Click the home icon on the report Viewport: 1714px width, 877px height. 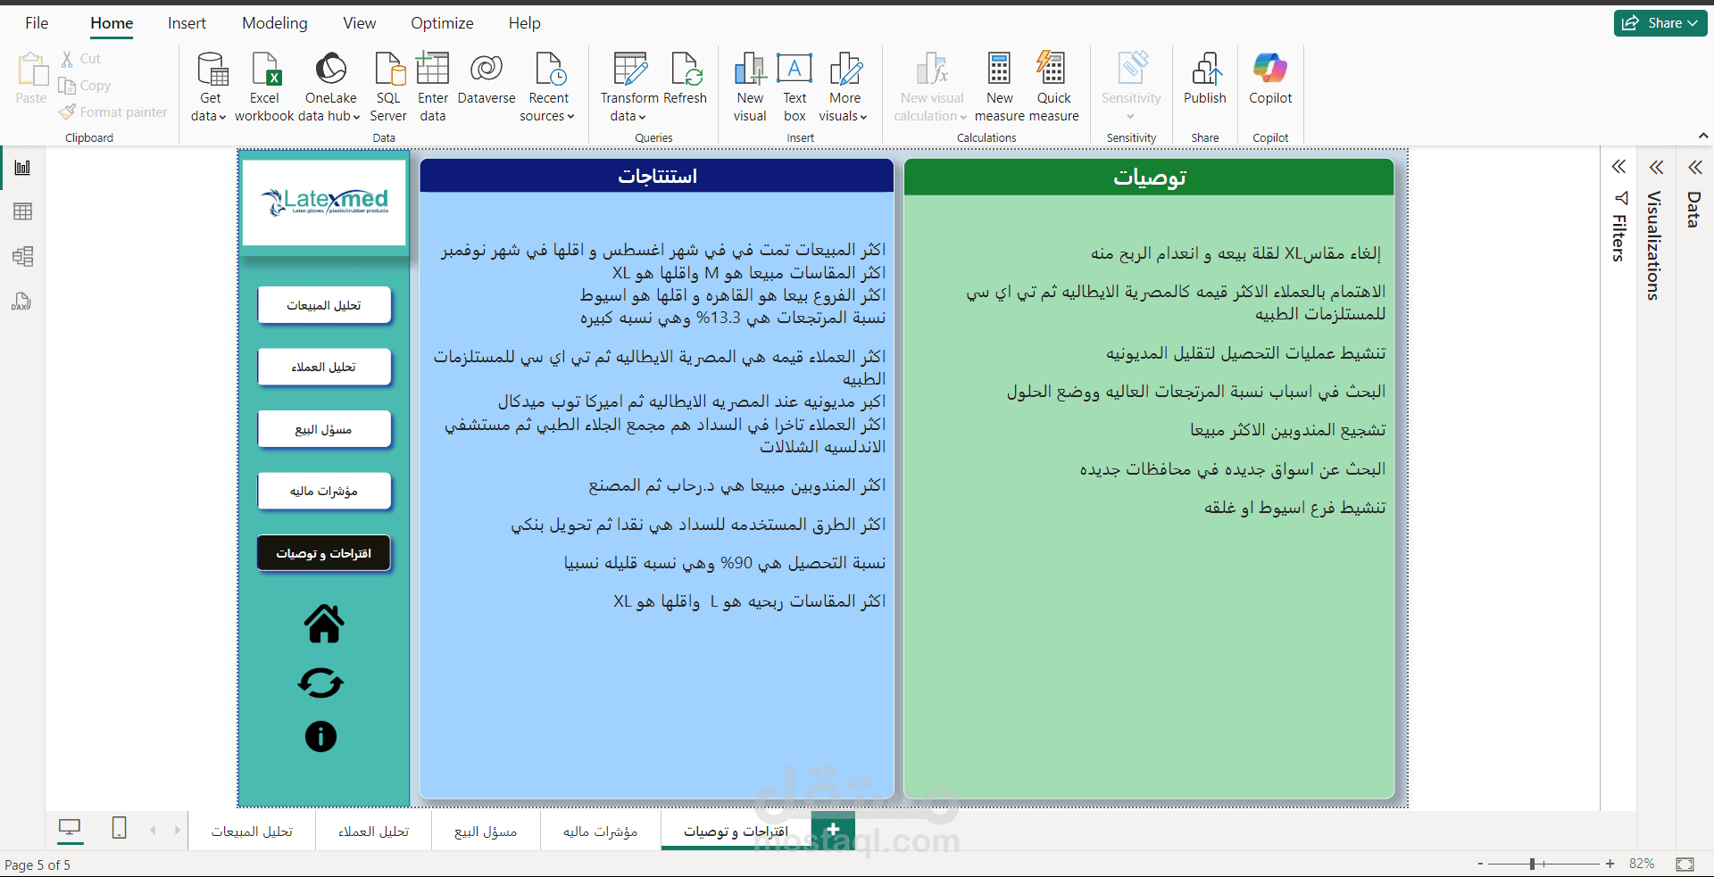(323, 624)
